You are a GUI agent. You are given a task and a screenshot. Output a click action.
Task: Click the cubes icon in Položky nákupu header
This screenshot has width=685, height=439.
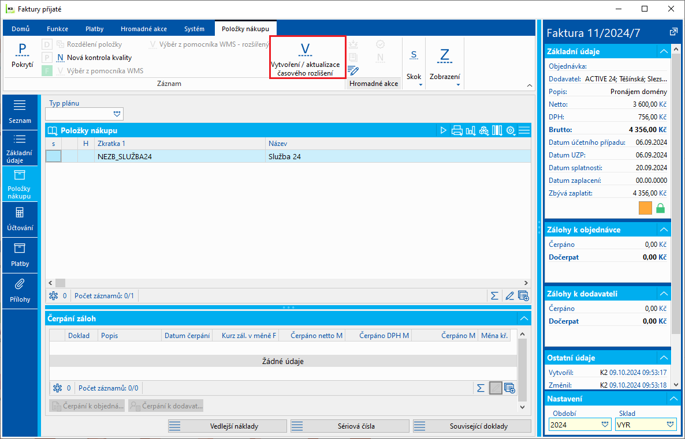[x=483, y=130]
